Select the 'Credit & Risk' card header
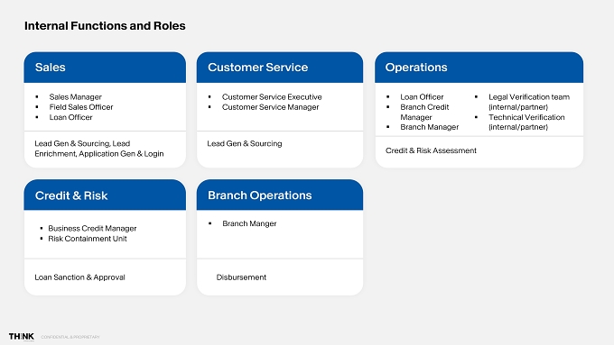The image size is (614, 345). [x=105, y=195]
